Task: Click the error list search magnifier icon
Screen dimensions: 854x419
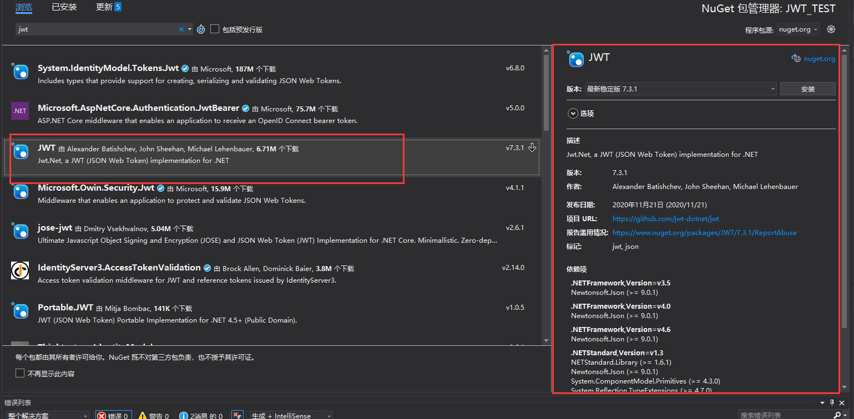Action: 837,415
